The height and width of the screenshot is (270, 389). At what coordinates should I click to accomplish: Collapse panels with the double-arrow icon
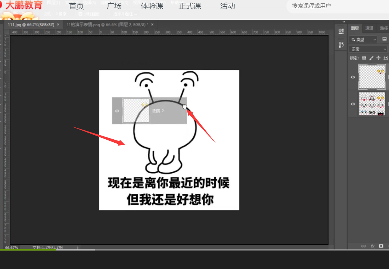pos(343,22)
